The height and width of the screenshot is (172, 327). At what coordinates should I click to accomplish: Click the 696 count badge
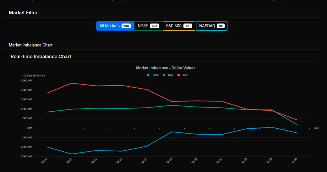tap(126, 26)
